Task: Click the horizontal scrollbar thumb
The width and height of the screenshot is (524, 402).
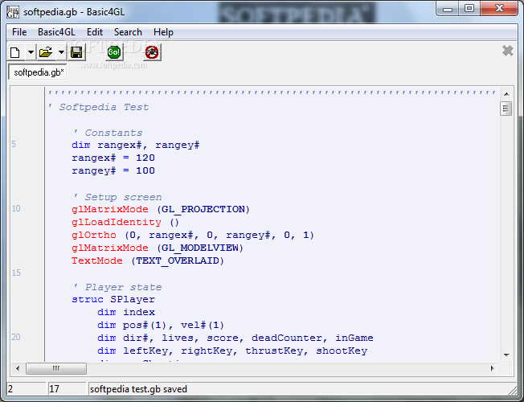Action: coord(56,368)
